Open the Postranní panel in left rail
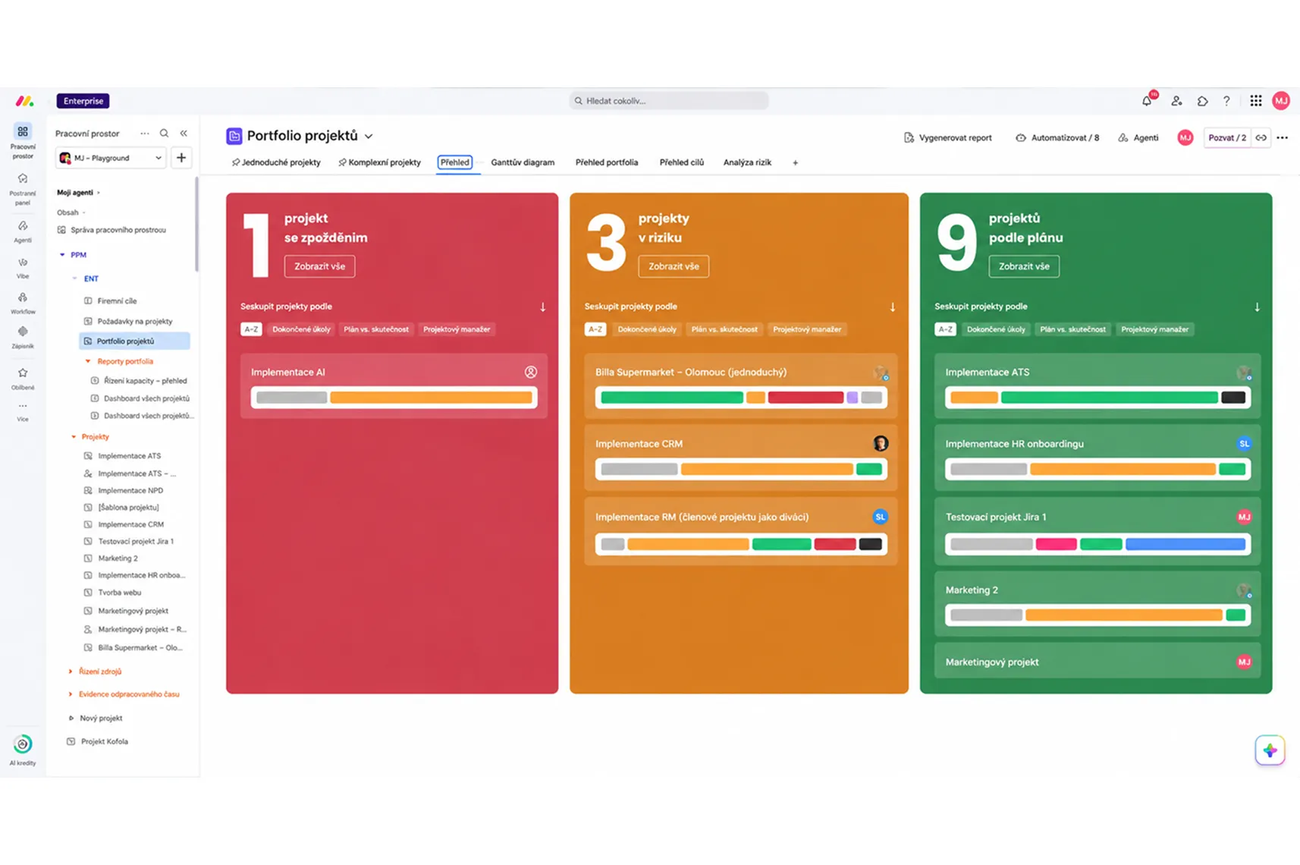This screenshot has width=1300, height=865. 23,188
